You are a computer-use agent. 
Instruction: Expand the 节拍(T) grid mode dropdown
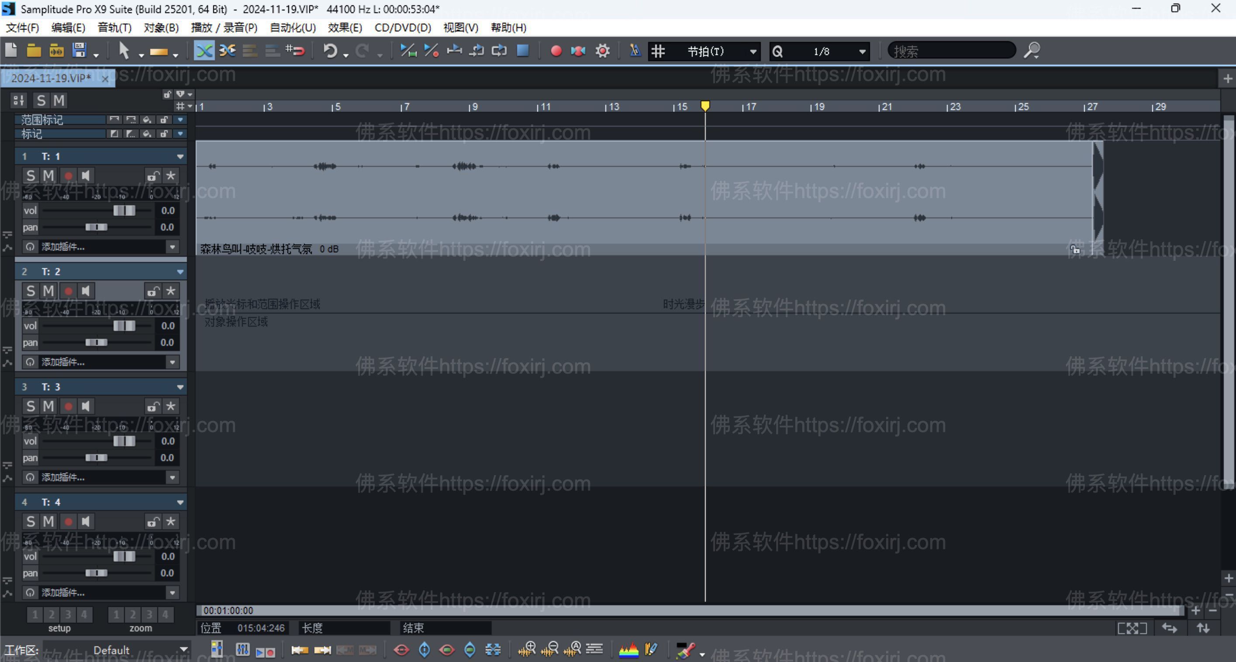[753, 52]
